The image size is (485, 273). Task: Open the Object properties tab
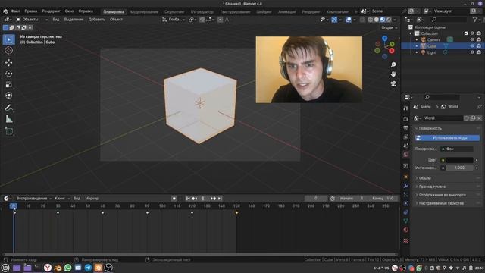[x=406, y=177]
